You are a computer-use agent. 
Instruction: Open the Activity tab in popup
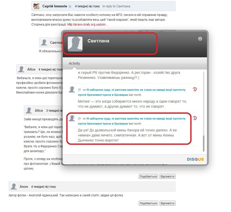74,63
